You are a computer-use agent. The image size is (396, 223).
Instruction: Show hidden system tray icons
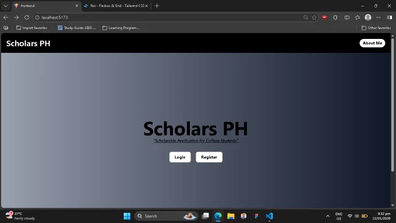(x=328, y=216)
